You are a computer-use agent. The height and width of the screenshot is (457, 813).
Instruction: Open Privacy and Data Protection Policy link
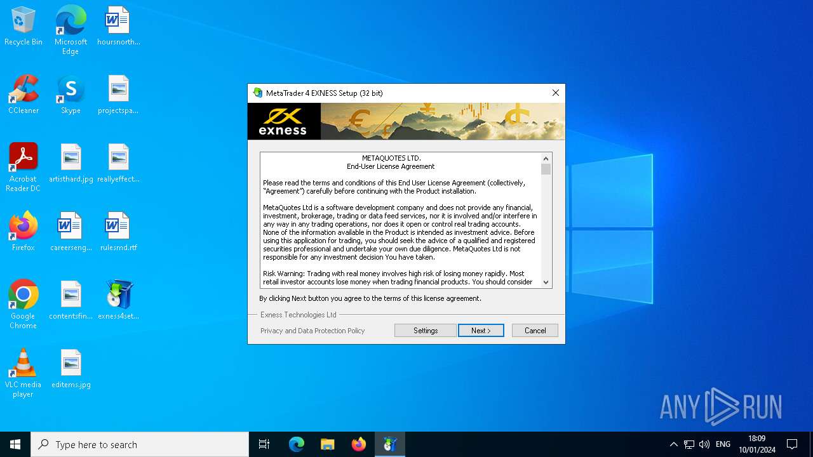click(312, 331)
